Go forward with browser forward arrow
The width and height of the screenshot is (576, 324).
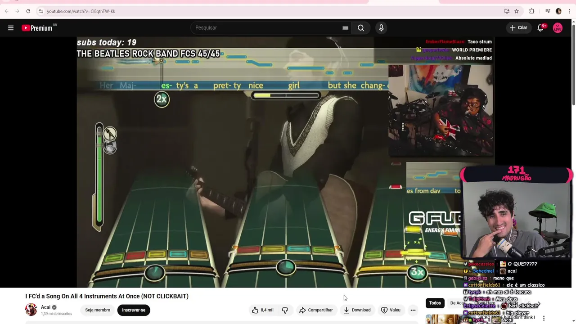17,11
